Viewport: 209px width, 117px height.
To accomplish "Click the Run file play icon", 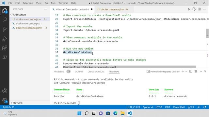I will [189, 9].
